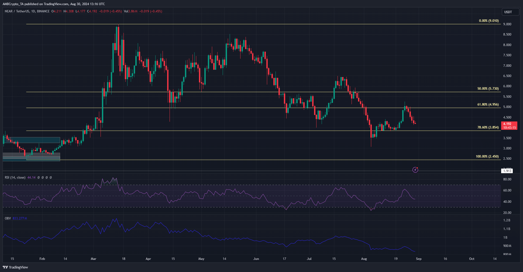This screenshot has width=523, height=272.
Task: Click the OBV value 833.277M
Action: [x=20, y=218]
